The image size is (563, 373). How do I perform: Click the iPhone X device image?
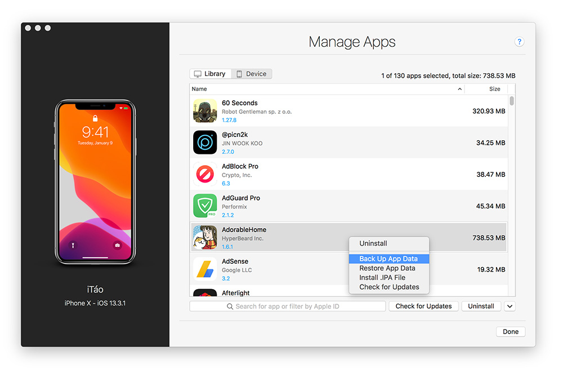point(95,182)
